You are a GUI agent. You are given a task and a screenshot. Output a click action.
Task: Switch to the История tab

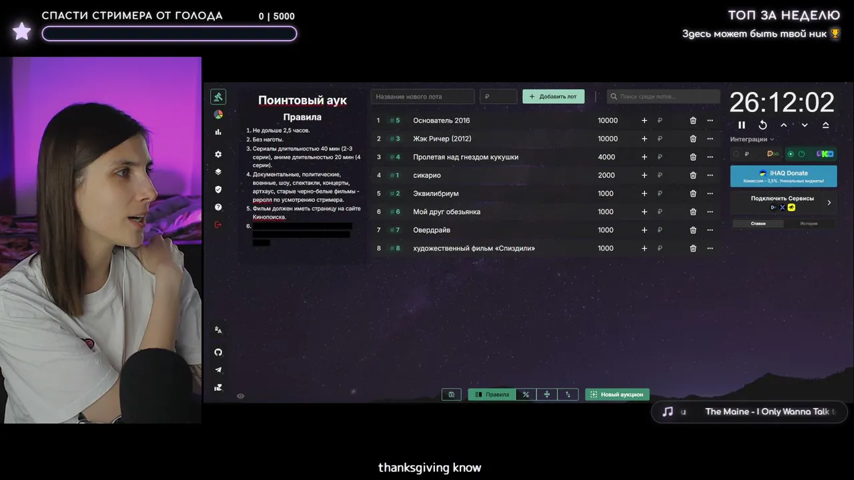tap(809, 223)
